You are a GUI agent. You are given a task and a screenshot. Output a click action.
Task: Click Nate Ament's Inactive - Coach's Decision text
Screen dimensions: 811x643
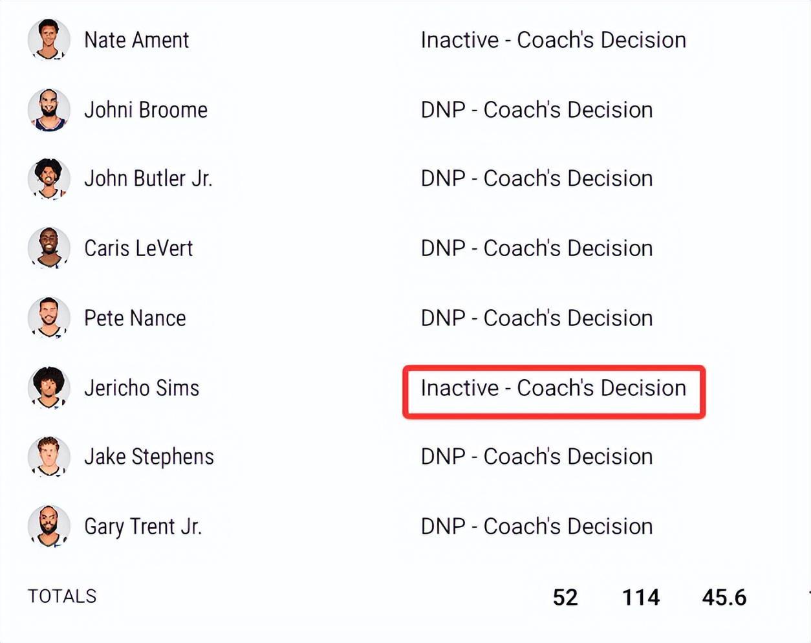point(554,40)
